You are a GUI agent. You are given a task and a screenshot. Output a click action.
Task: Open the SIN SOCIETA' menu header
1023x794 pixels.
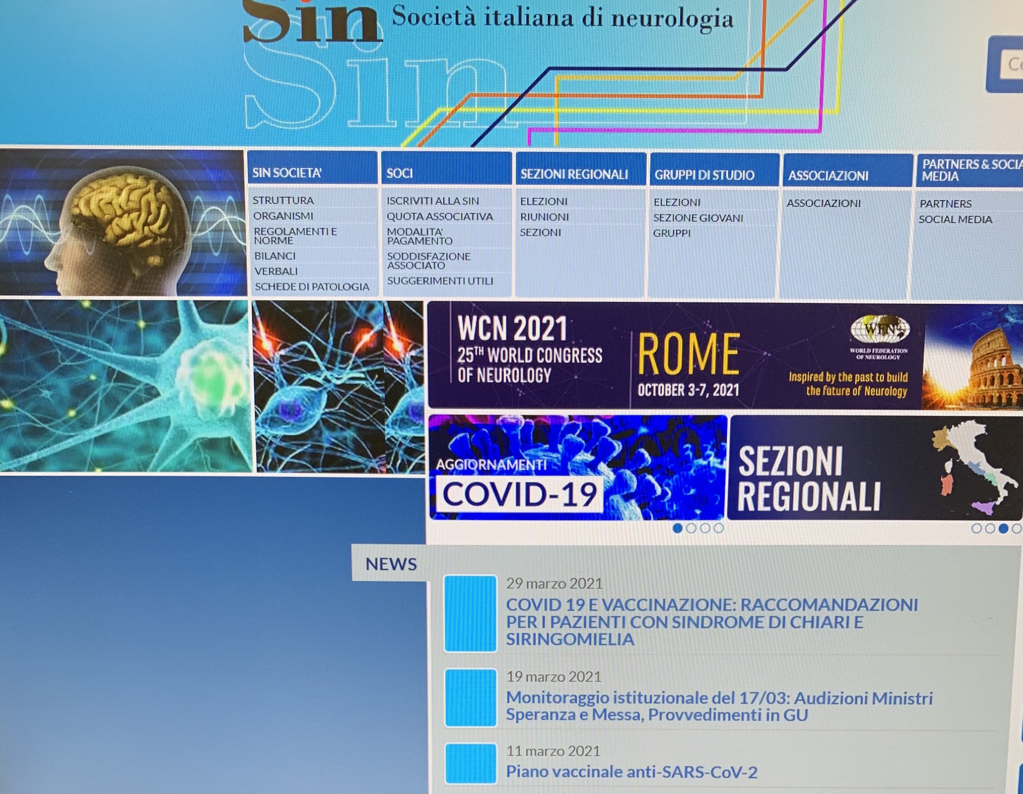[x=312, y=167]
